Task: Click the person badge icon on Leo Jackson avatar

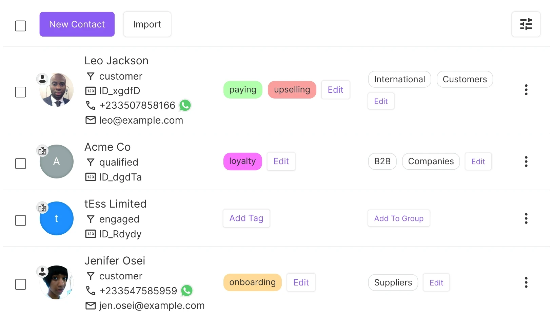Action: coord(42,79)
